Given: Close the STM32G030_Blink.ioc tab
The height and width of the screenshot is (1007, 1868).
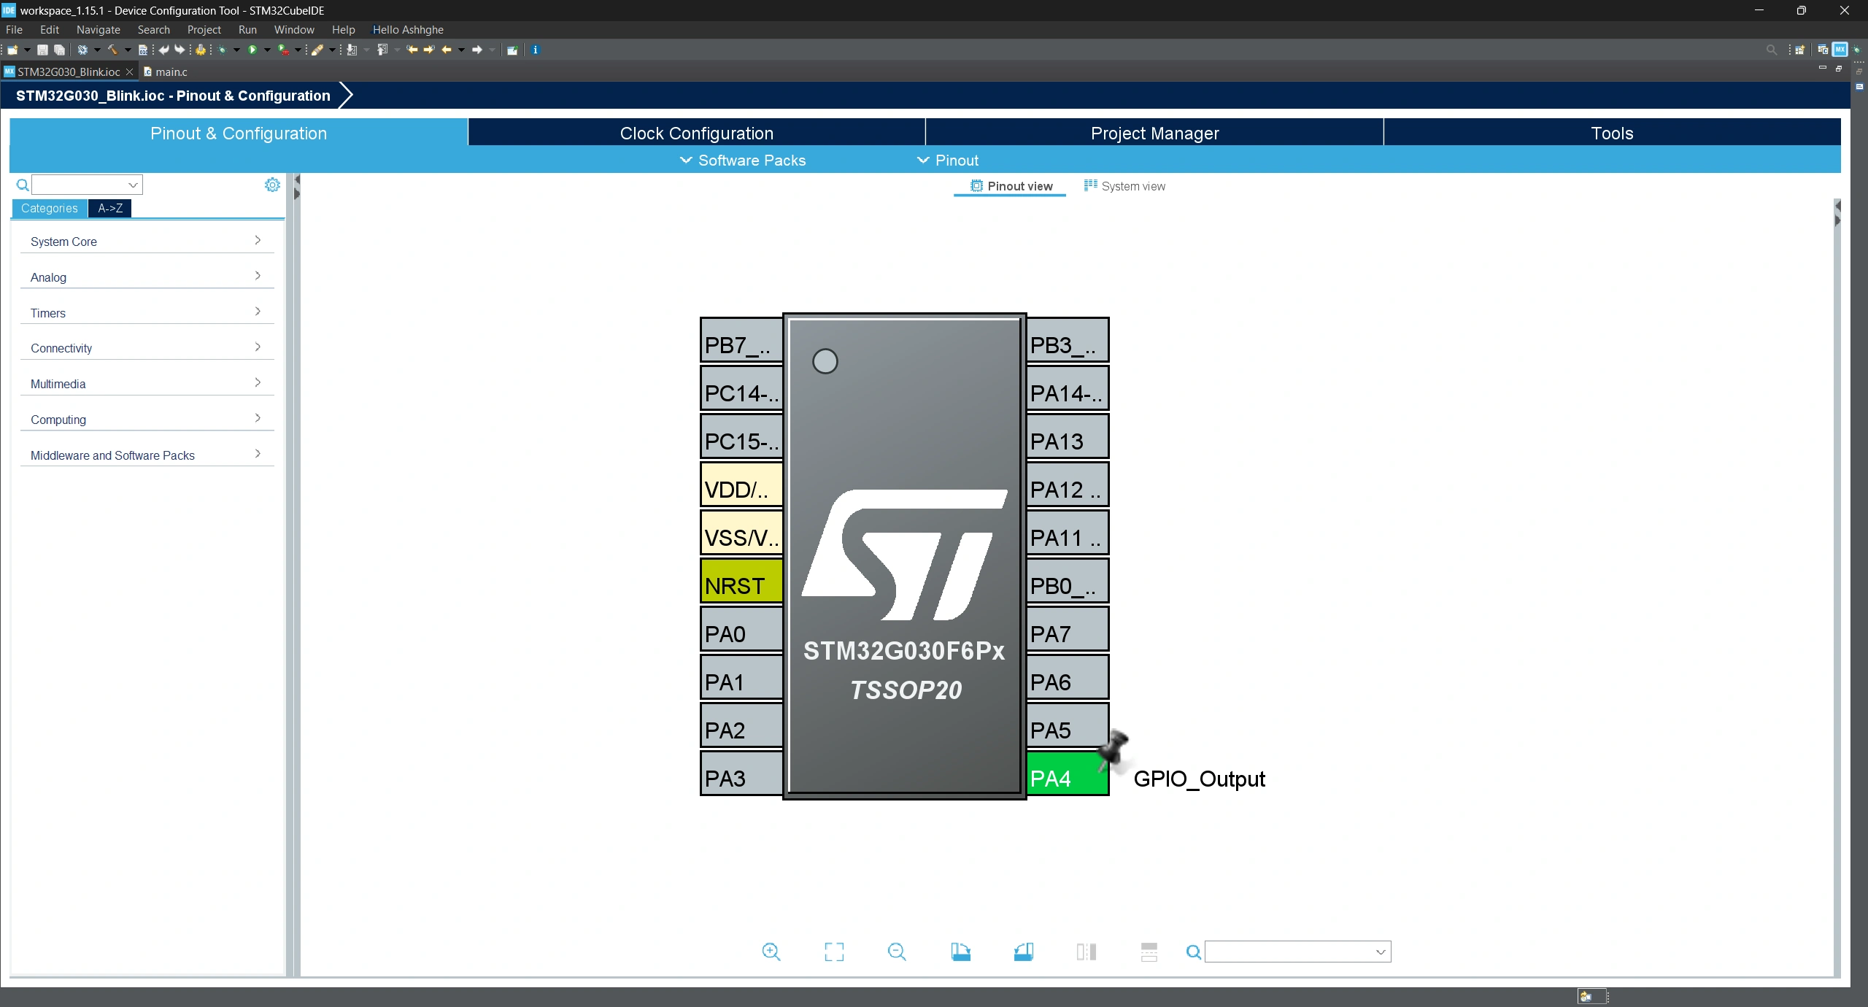Looking at the screenshot, I should click(x=129, y=72).
